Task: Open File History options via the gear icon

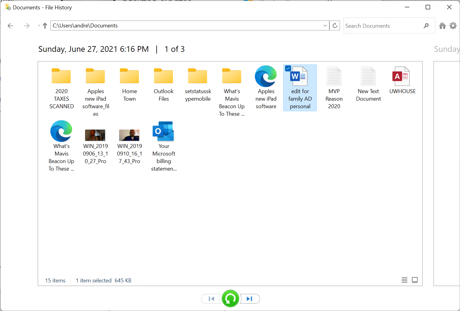Action: [453, 26]
